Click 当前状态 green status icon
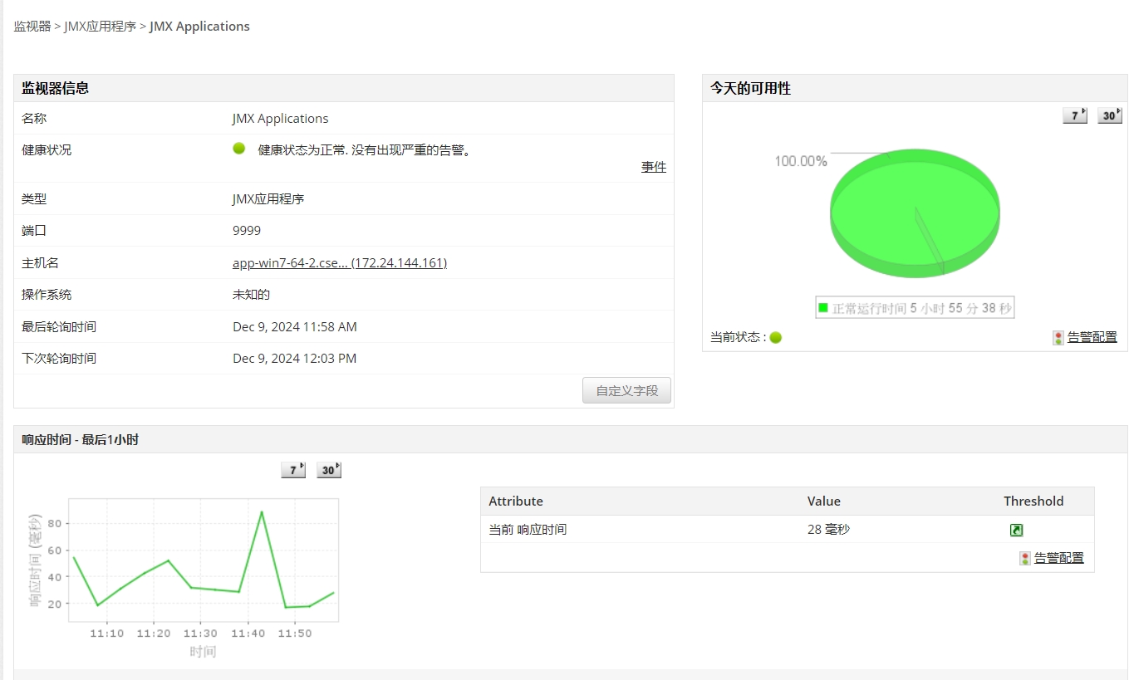 775,337
